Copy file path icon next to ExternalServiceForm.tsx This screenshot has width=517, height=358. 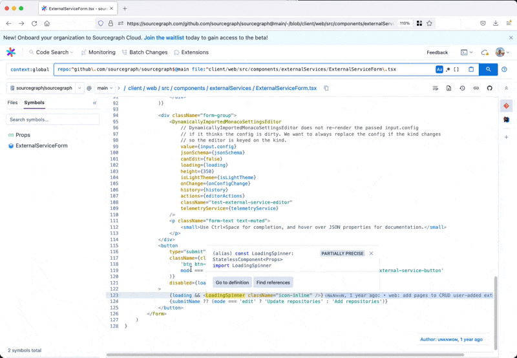coord(326,88)
